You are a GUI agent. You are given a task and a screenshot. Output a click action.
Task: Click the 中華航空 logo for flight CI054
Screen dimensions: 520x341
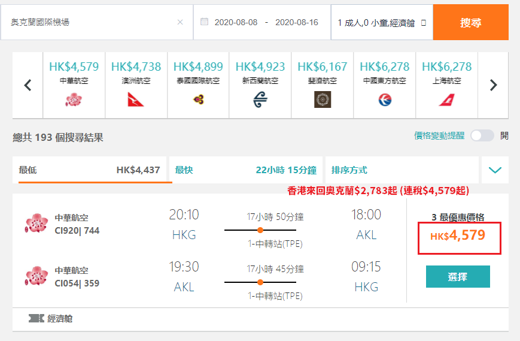pos(36,276)
